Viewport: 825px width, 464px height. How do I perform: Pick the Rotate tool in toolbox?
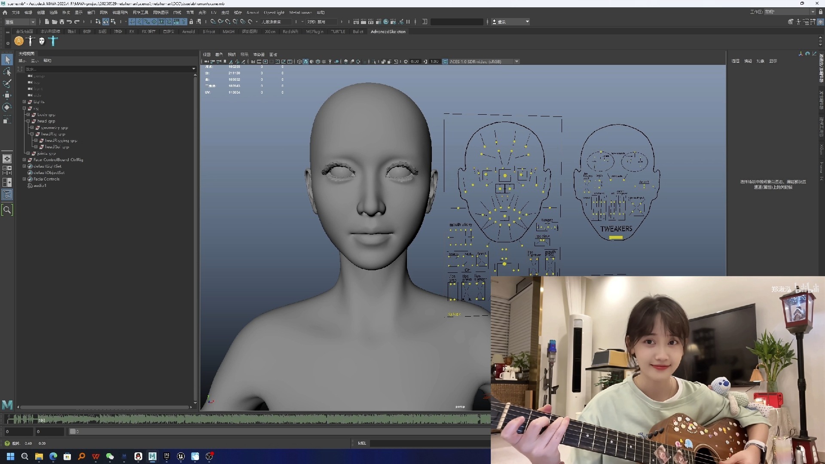click(7, 107)
